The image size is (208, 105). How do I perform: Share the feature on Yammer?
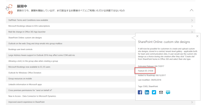tap(168, 92)
